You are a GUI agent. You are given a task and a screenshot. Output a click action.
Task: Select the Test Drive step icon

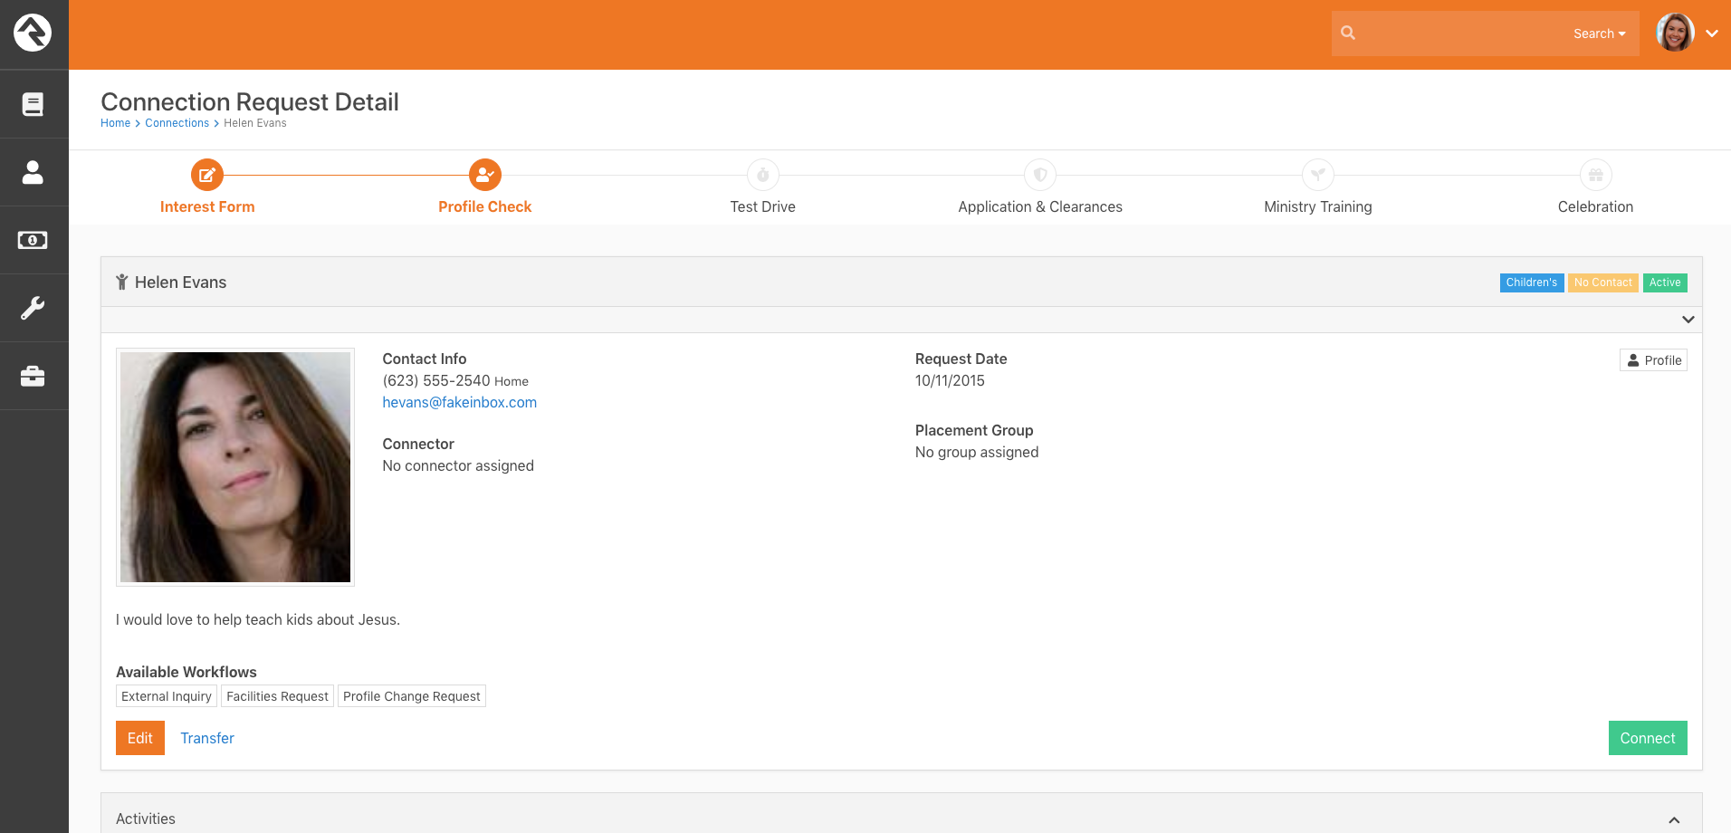point(763,175)
